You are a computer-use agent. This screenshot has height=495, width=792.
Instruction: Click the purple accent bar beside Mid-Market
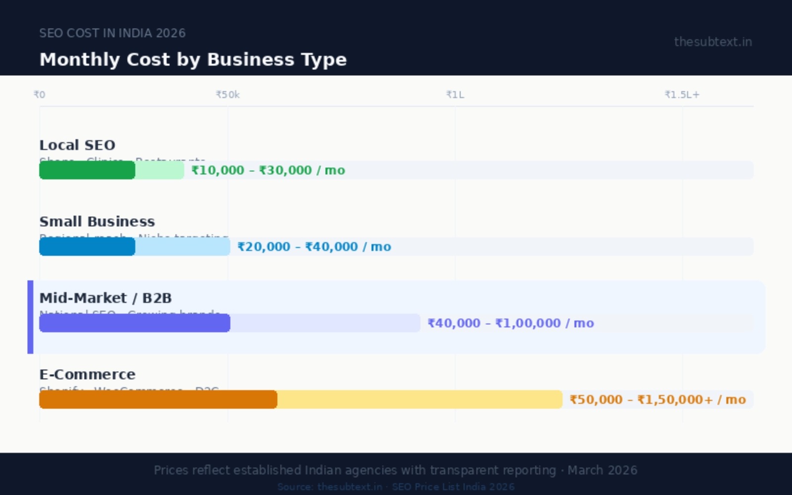coord(31,317)
